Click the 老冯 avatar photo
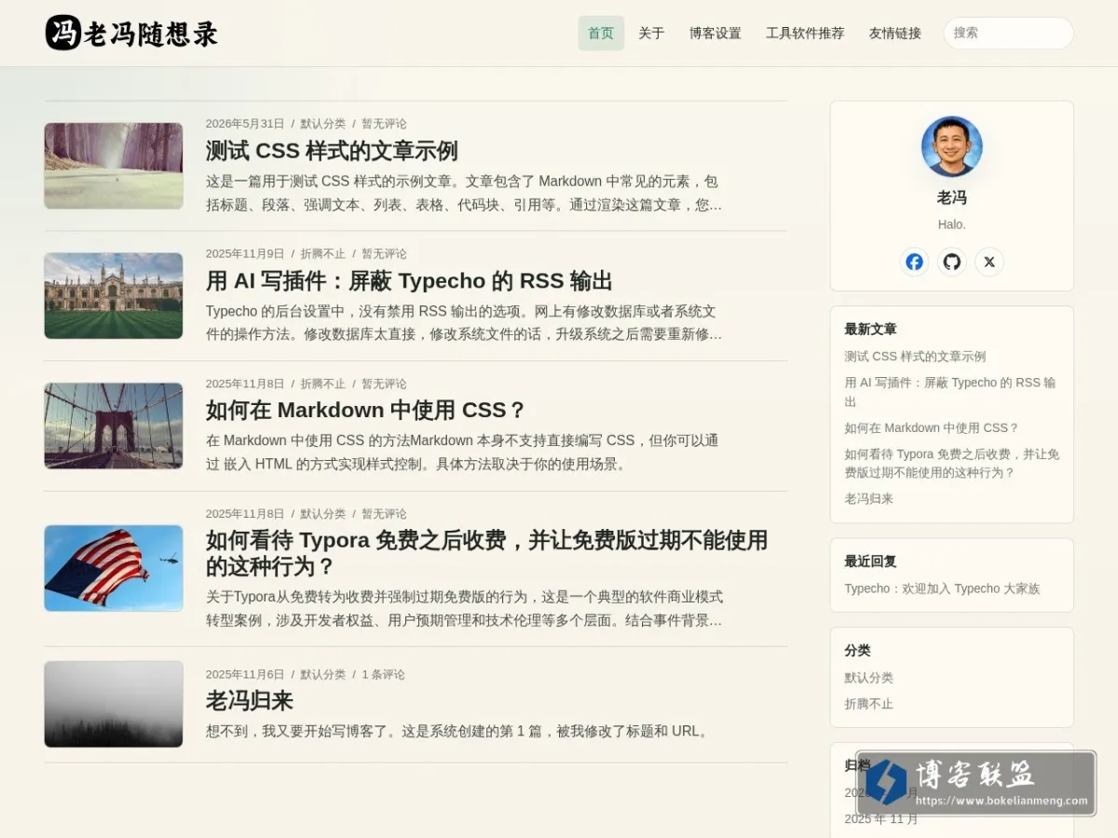 coord(951,146)
